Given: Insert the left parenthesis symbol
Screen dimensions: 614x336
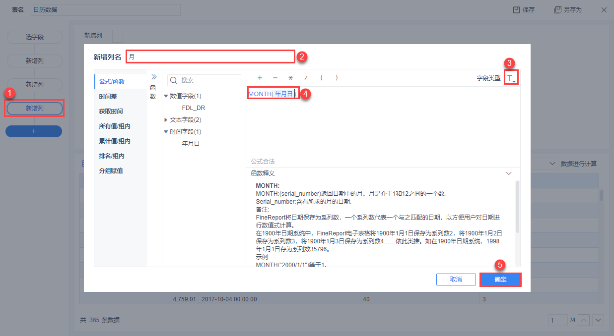Looking at the screenshot, I should (322, 78).
